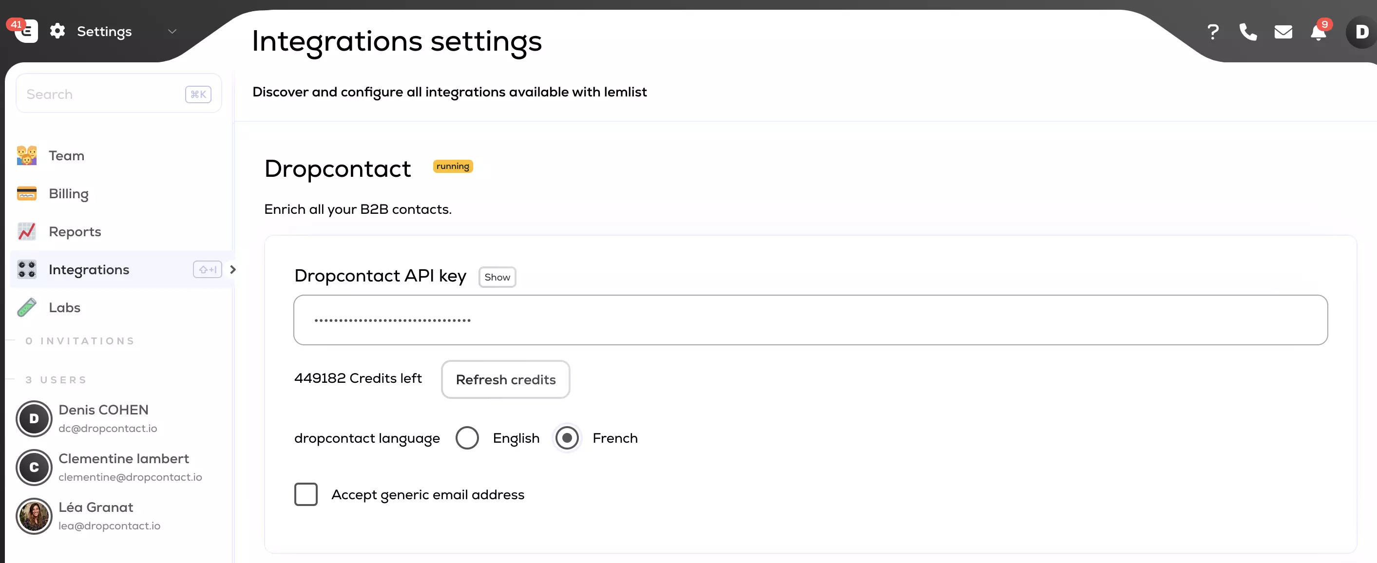This screenshot has height=563, width=1377.
Task: Click clementine@dropcontact.io email text
Action: click(130, 477)
